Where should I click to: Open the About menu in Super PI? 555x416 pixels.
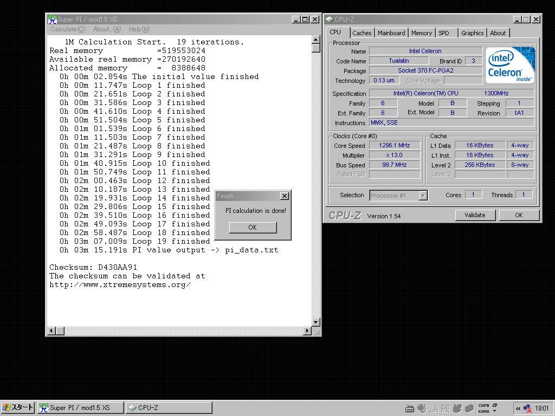[x=107, y=29]
